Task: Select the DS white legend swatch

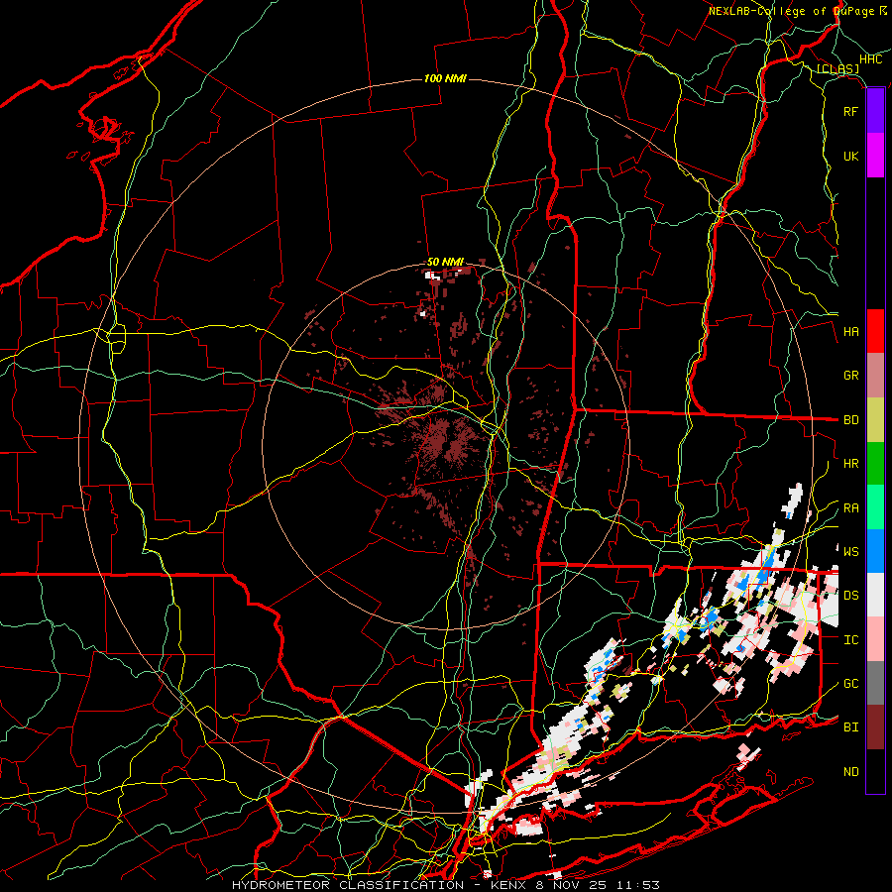Action: (x=875, y=595)
